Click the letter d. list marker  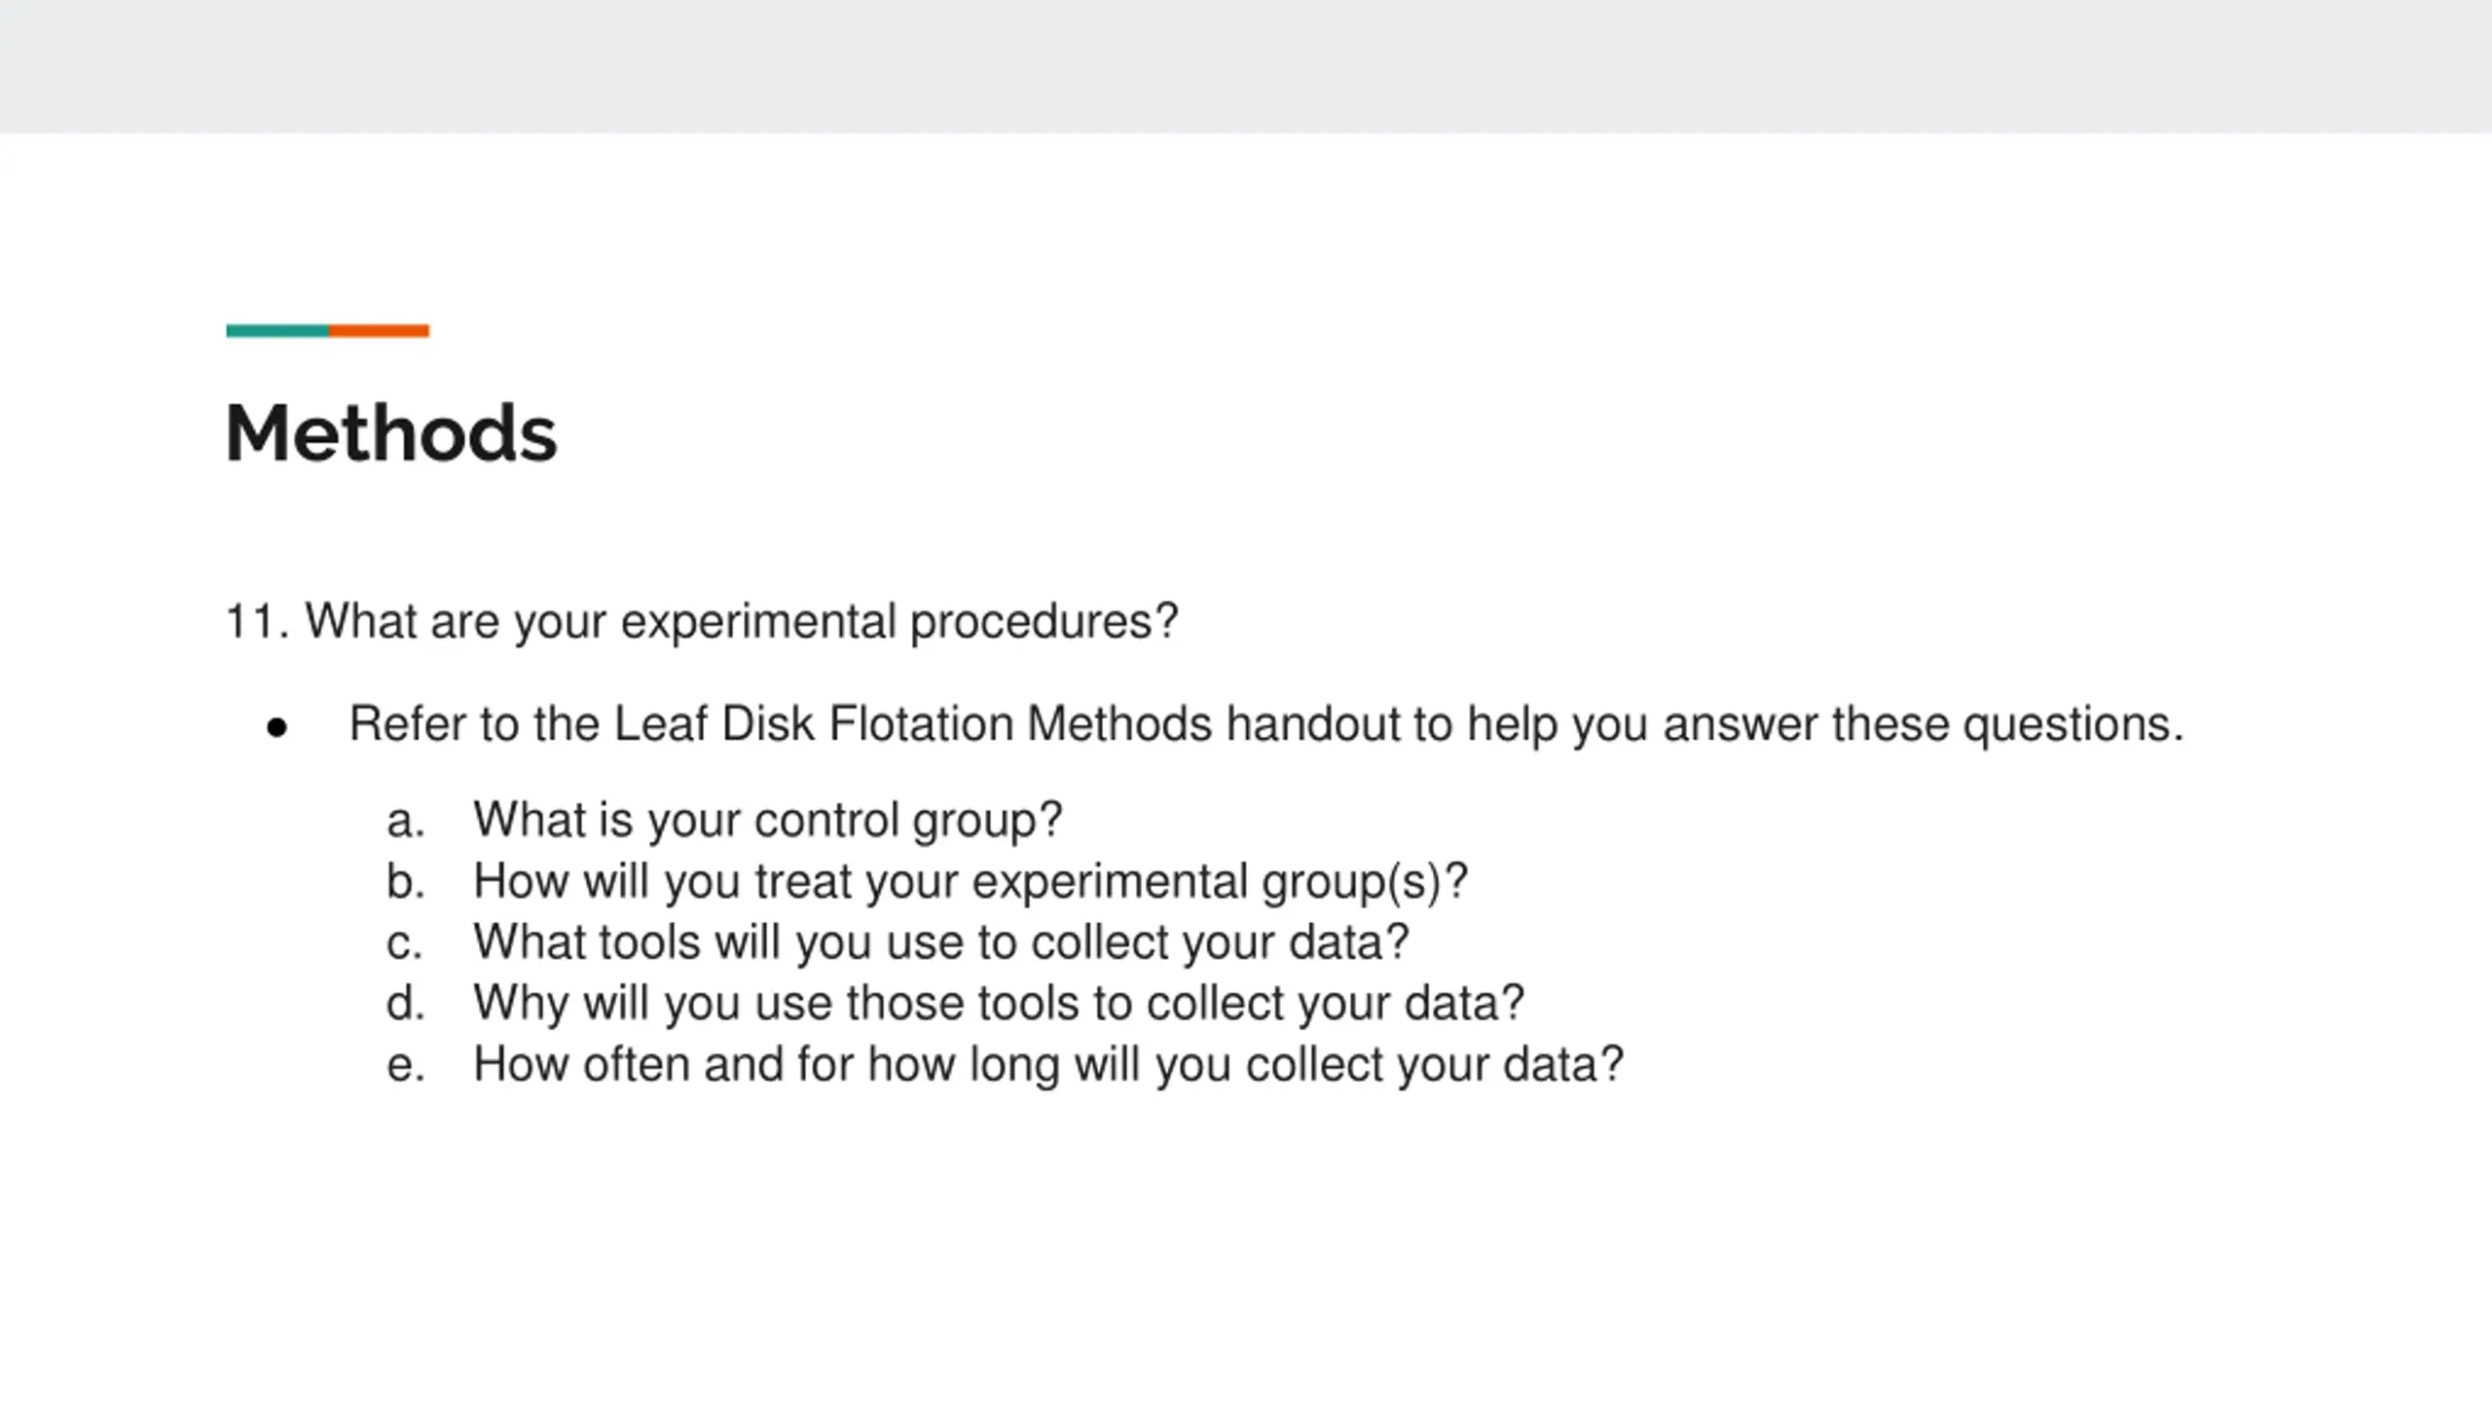(406, 1004)
